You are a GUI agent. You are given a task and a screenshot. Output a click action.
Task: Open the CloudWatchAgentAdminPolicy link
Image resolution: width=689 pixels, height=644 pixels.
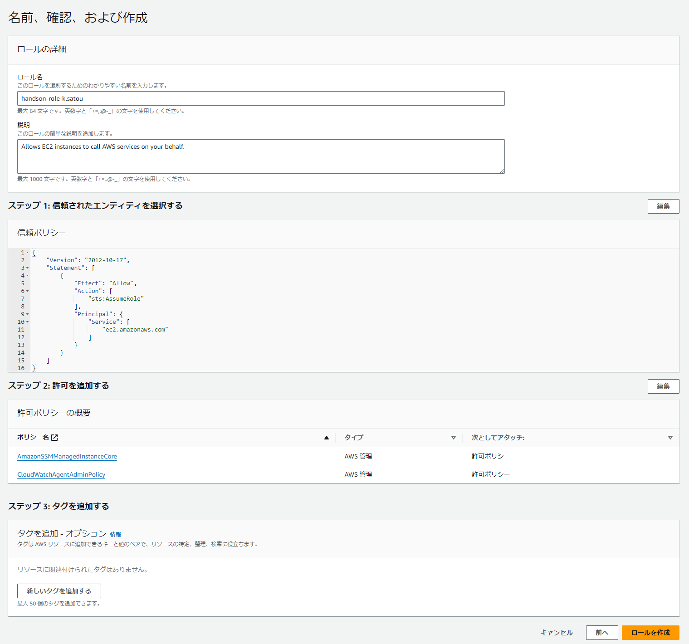[61, 474]
